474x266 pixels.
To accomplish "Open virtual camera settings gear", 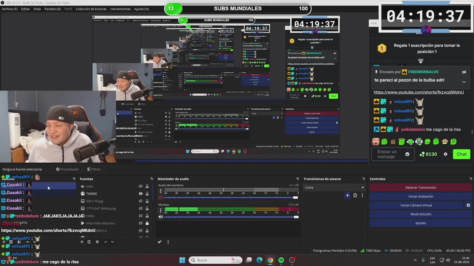I will tap(468, 205).
